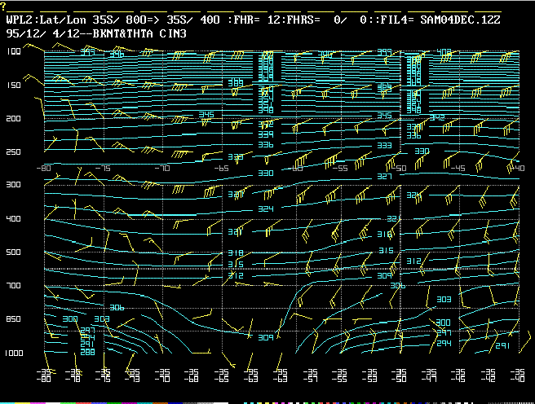Click the 100 pressure level label

14,51
